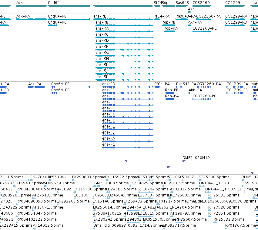
Task: Click the ens-RA transcript label
Action: click(x=102, y=28)
